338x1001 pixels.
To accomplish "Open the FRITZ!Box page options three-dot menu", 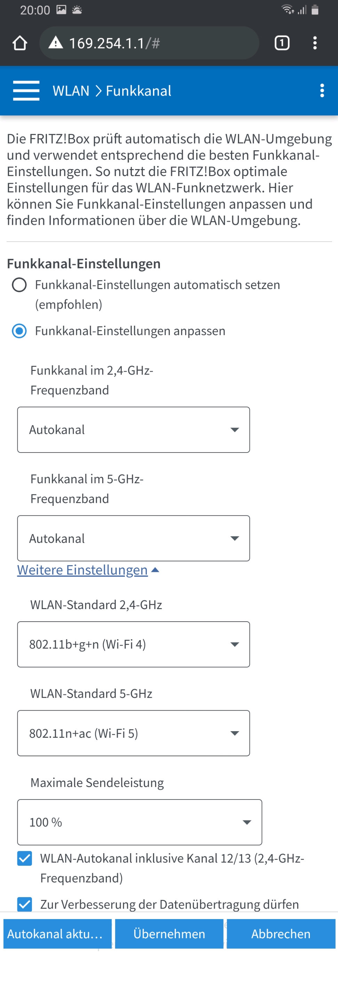I will coord(322,91).
